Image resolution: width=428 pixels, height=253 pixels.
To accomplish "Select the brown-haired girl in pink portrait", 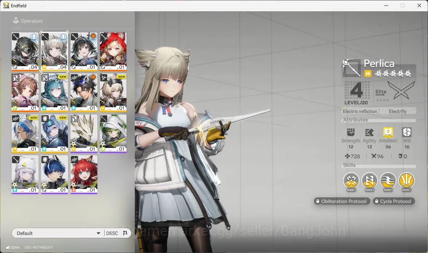I will click(x=25, y=92).
